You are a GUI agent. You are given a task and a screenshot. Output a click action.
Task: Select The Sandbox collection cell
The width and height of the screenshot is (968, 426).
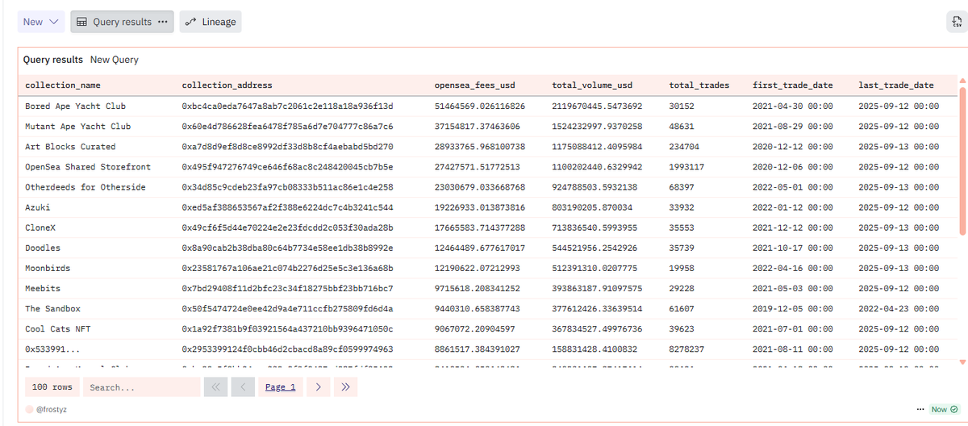(52, 308)
